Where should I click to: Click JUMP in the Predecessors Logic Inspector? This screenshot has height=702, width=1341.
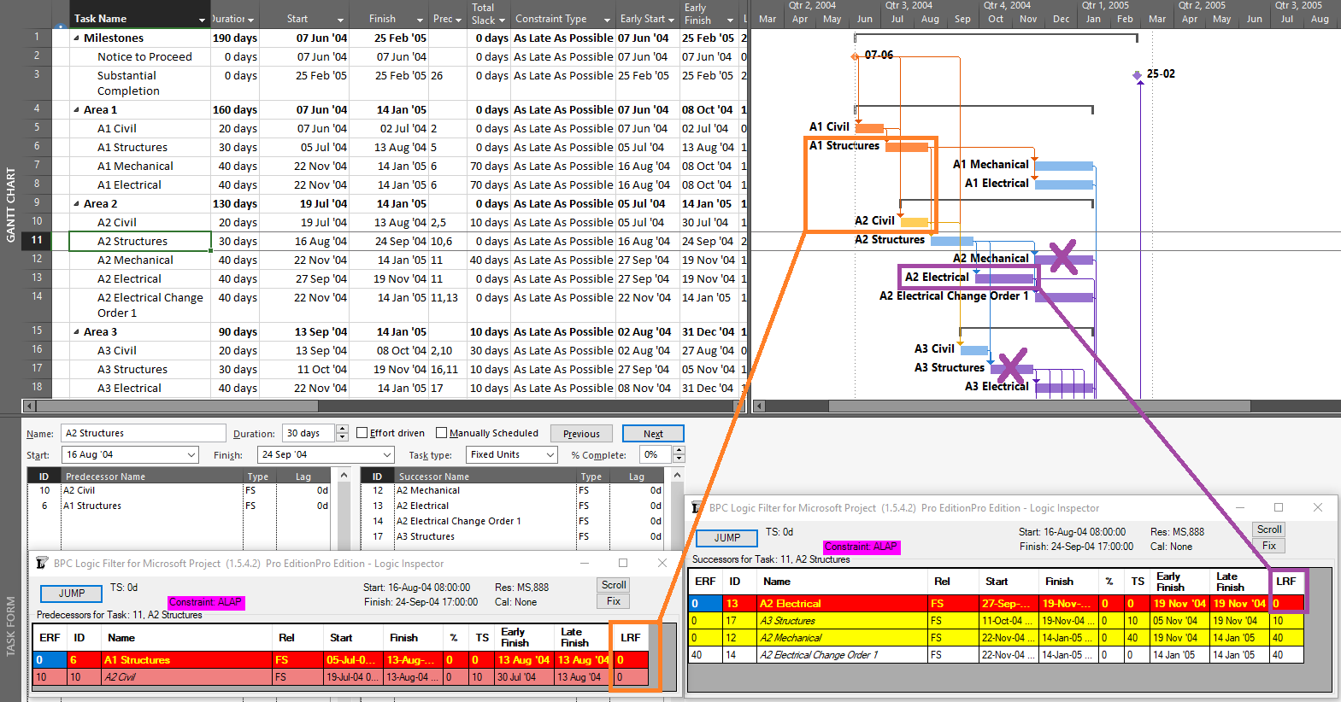click(x=72, y=594)
